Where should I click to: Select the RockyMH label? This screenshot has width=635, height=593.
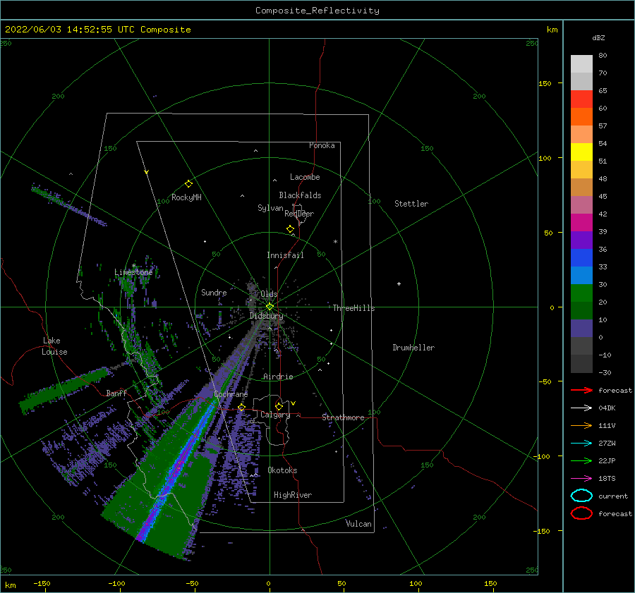coord(186,197)
